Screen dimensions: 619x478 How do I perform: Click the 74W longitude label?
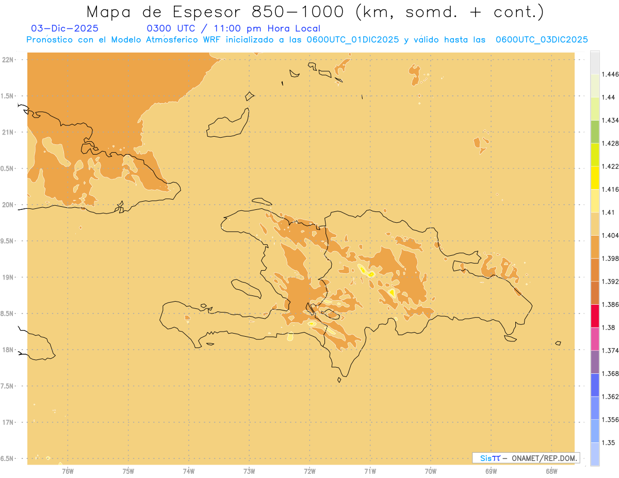pos(189,471)
